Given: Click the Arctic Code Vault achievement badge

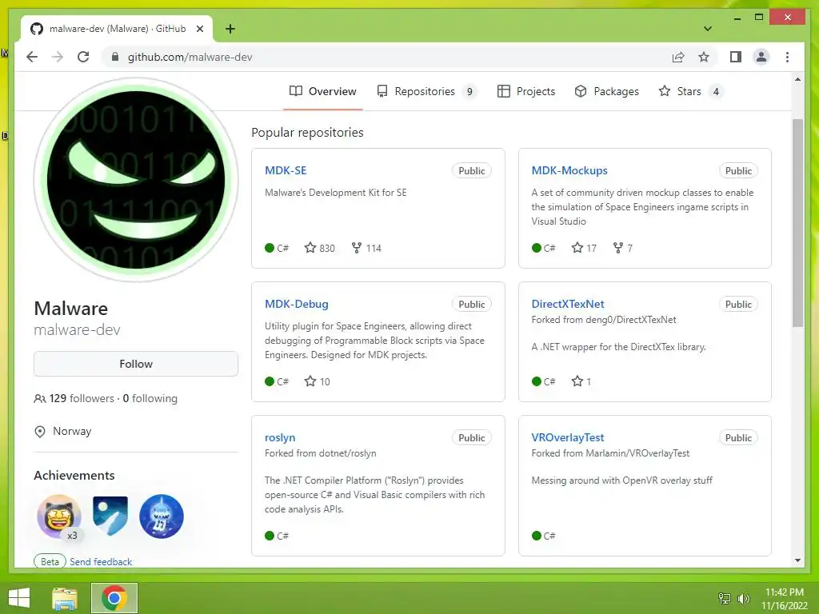Looking at the screenshot, I should point(110,516).
